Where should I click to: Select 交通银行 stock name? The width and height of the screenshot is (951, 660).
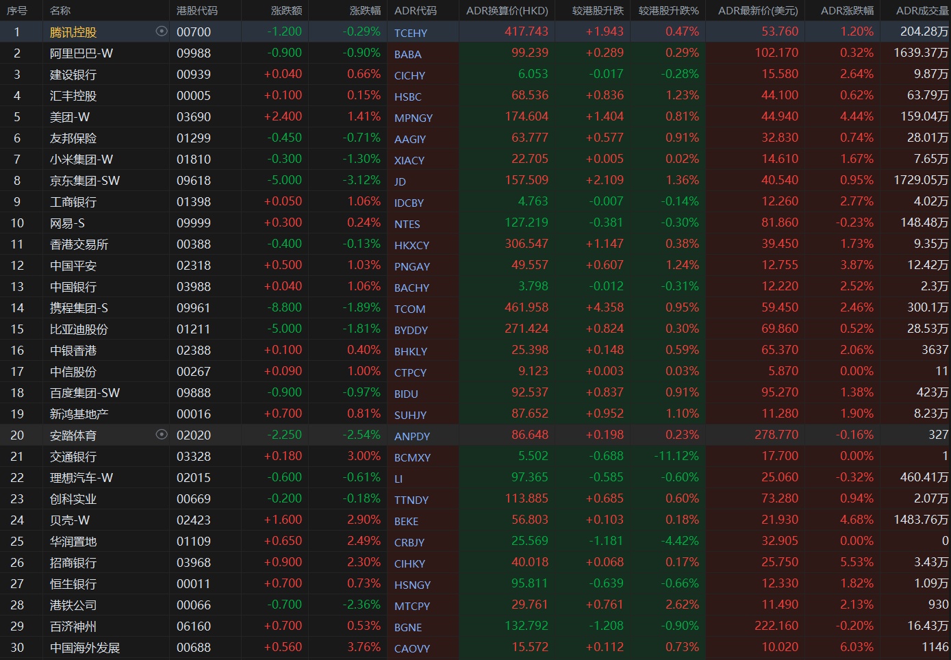(73, 457)
